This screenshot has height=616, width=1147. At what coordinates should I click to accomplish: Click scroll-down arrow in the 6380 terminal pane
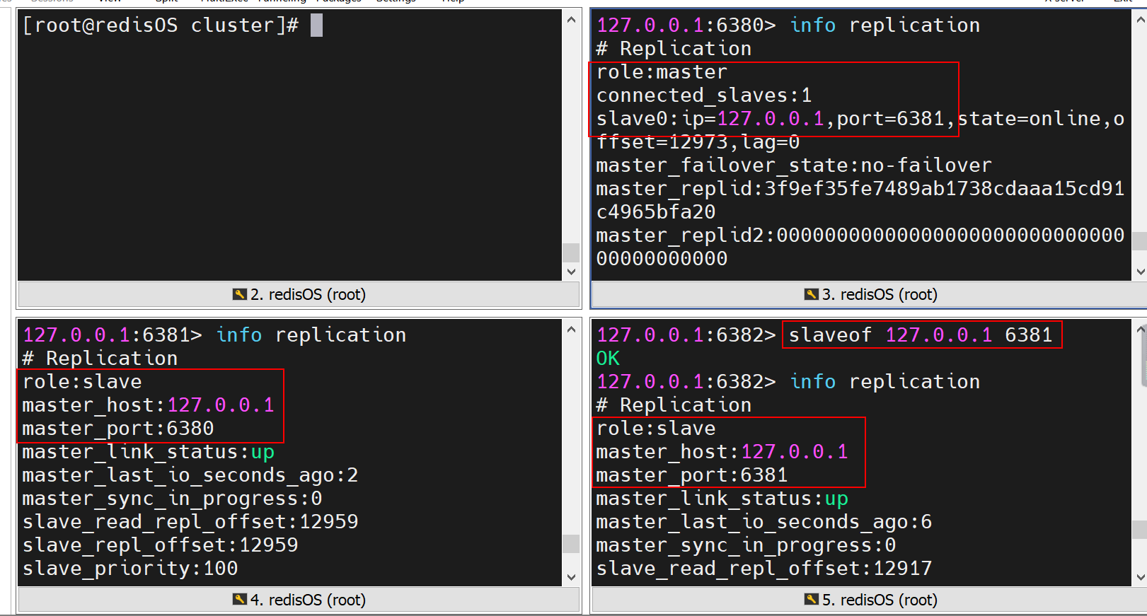pyautogui.click(x=1140, y=272)
